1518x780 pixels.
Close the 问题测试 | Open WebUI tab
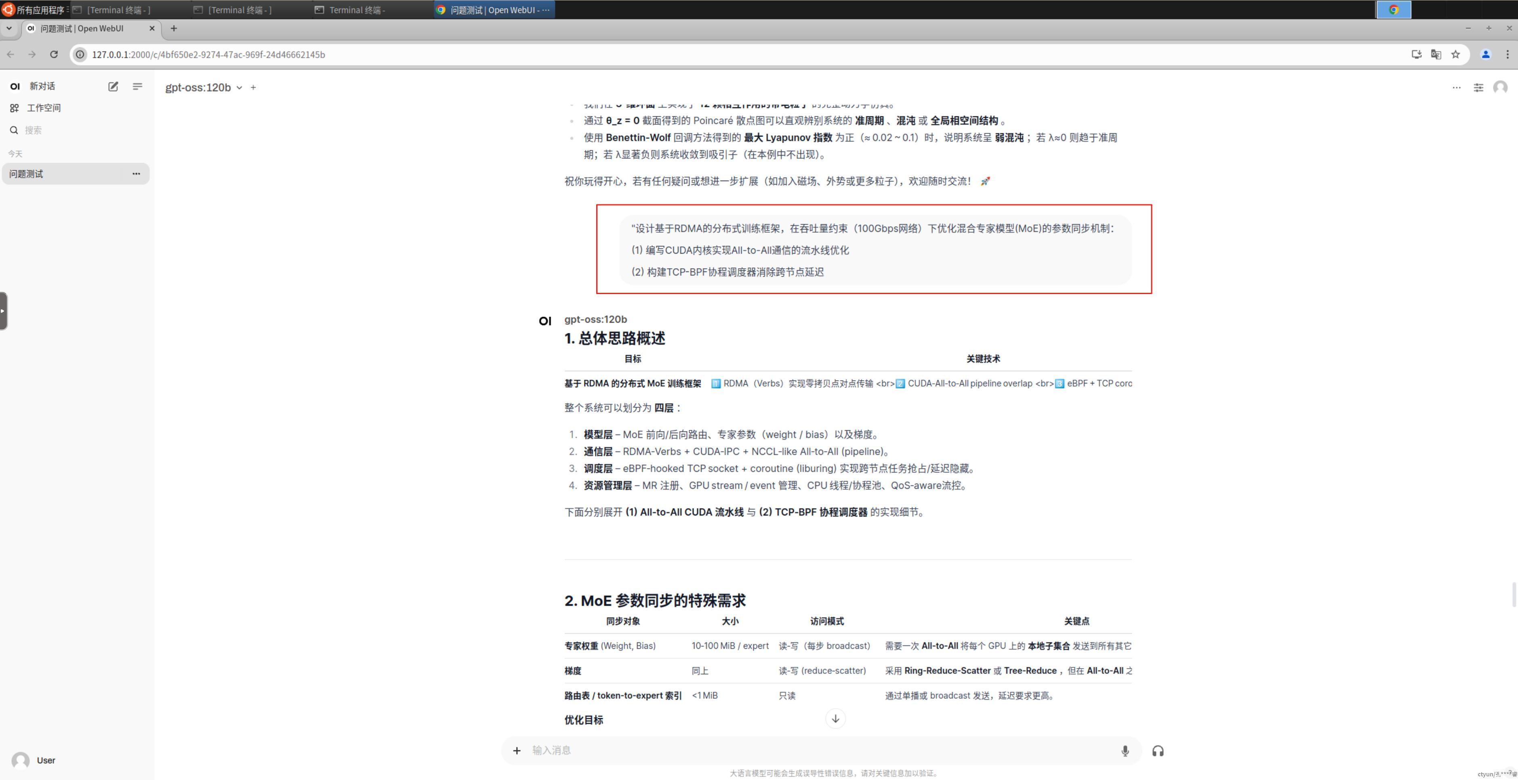click(x=152, y=28)
